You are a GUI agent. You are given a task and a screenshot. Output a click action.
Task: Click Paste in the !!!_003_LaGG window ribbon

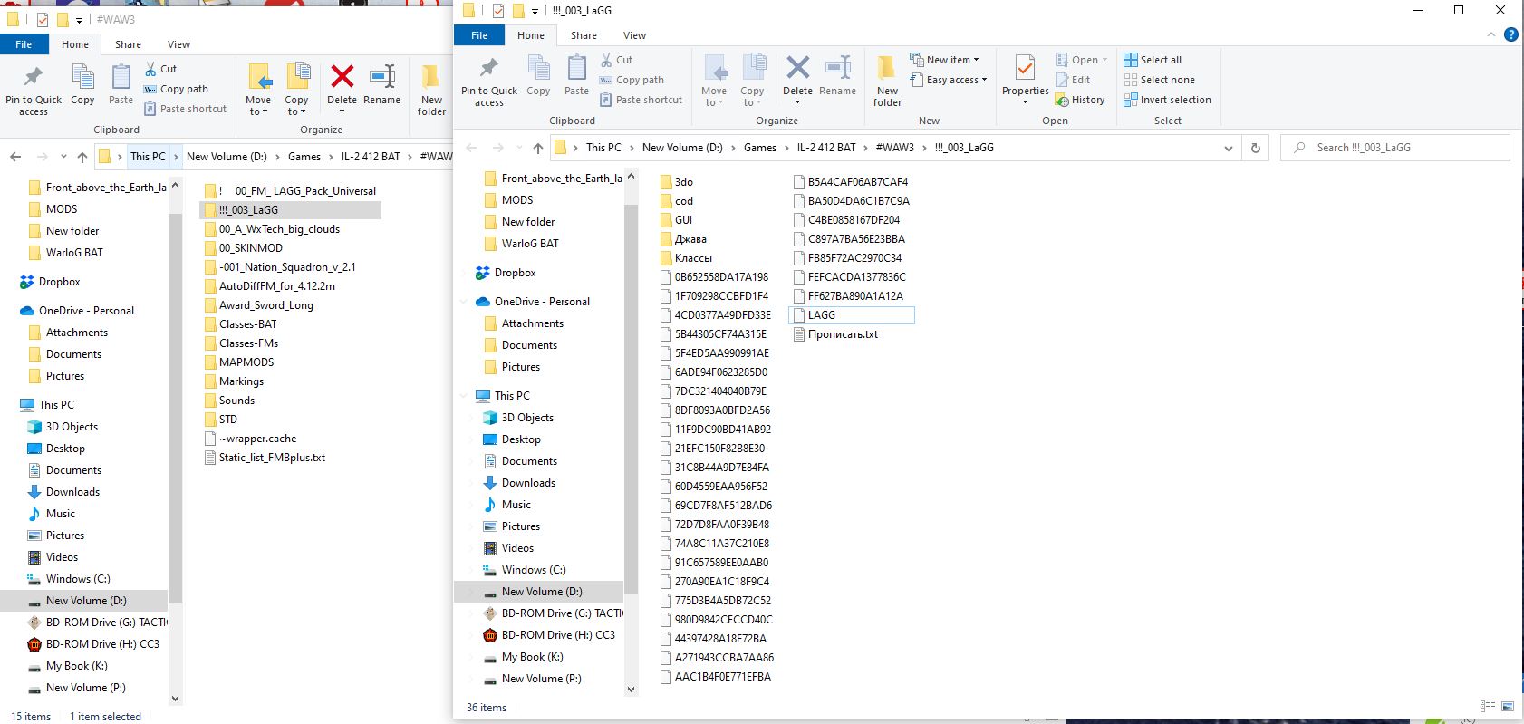576,75
